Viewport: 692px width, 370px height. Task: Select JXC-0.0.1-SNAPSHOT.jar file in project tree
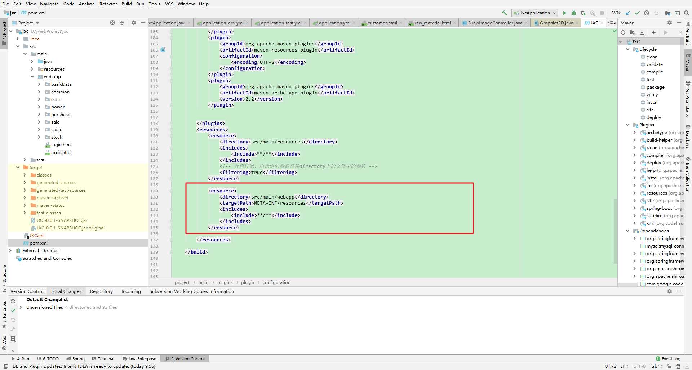point(62,220)
